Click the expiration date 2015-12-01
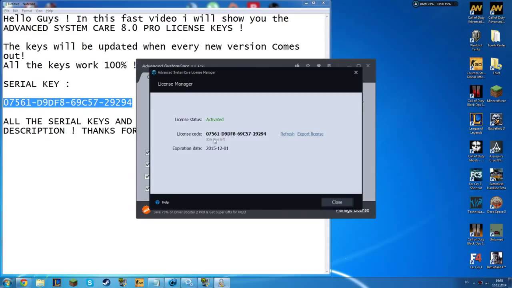This screenshot has height=288, width=512. coord(217,148)
